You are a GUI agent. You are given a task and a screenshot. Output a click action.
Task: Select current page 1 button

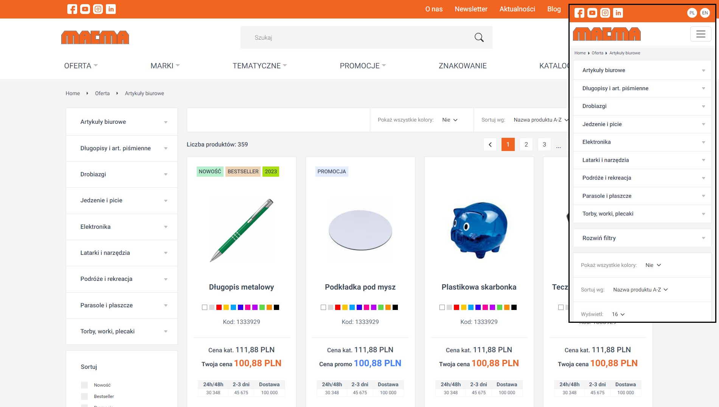pyautogui.click(x=508, y=145)
